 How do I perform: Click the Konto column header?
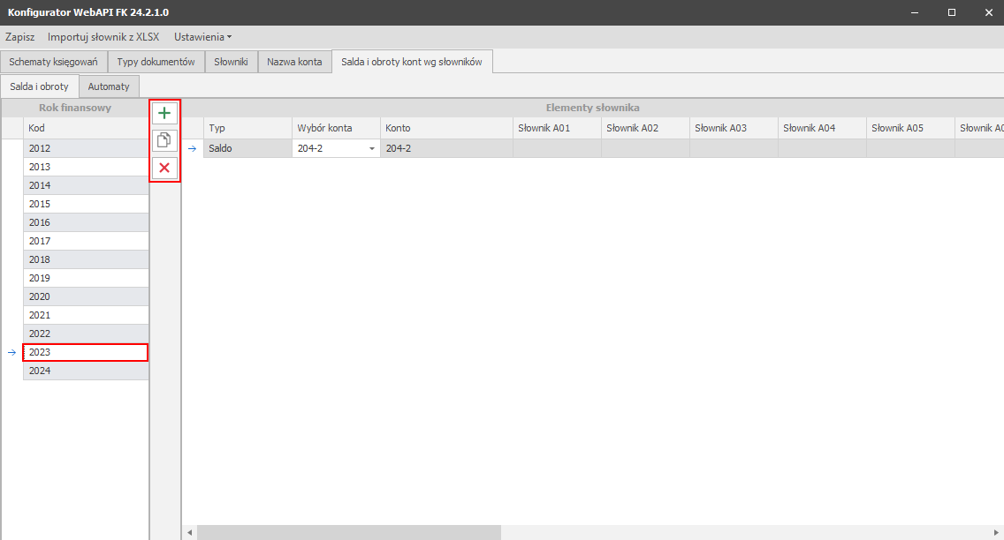click(x=446, y=128)
